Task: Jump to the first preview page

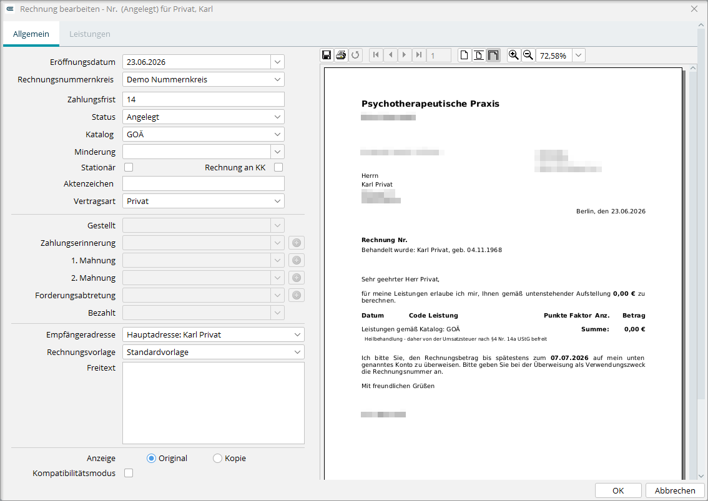Action: click(x=376, y=55)
